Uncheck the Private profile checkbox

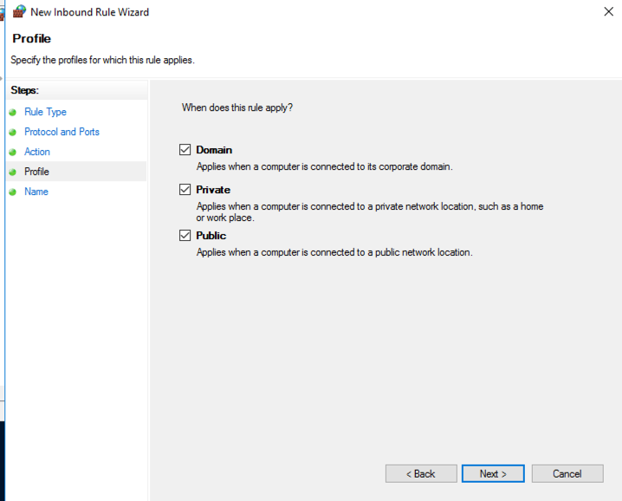(x=185, y=190)
